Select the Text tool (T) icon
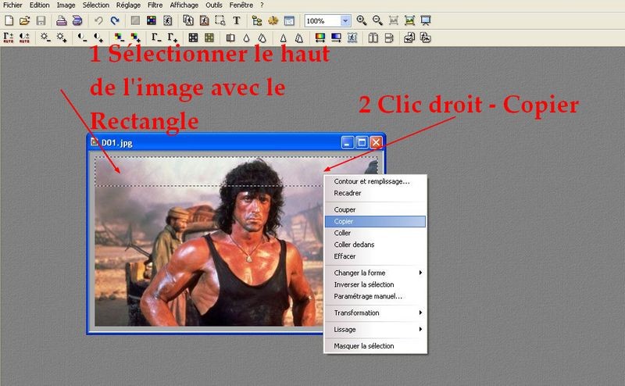 236,20
